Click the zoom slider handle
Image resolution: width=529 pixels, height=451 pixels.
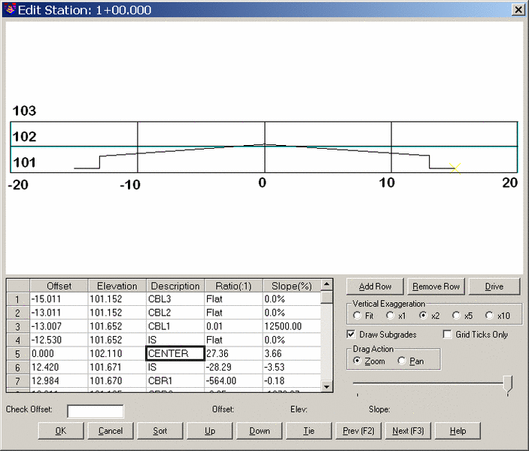[508, 384]
